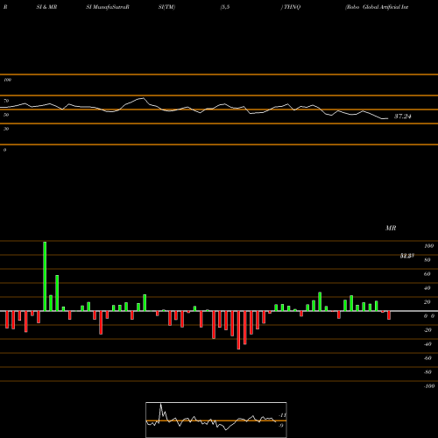Click the MR axis label 40

[427, 288]
